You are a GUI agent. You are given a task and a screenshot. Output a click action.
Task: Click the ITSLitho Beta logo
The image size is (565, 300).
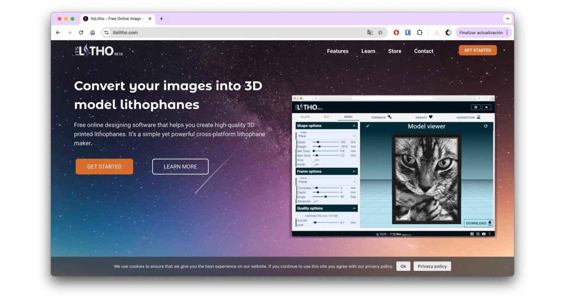pyautogui.click(x=99, y=51)
